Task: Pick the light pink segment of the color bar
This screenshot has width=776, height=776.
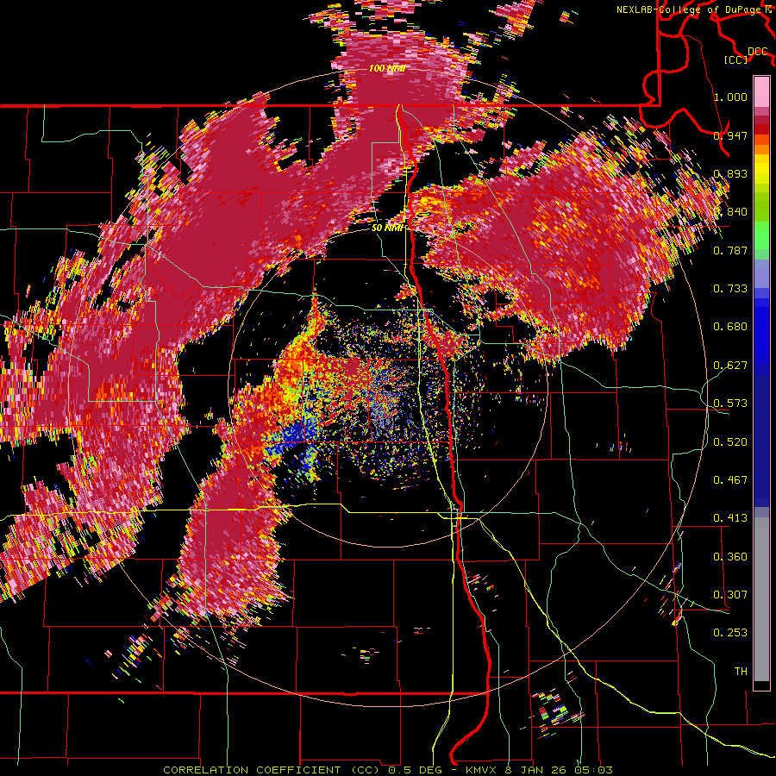Action: point(761,91)
